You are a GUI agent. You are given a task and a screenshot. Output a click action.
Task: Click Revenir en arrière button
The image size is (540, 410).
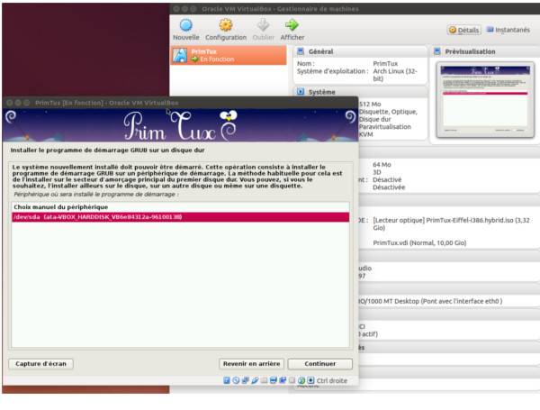[251, 364]
